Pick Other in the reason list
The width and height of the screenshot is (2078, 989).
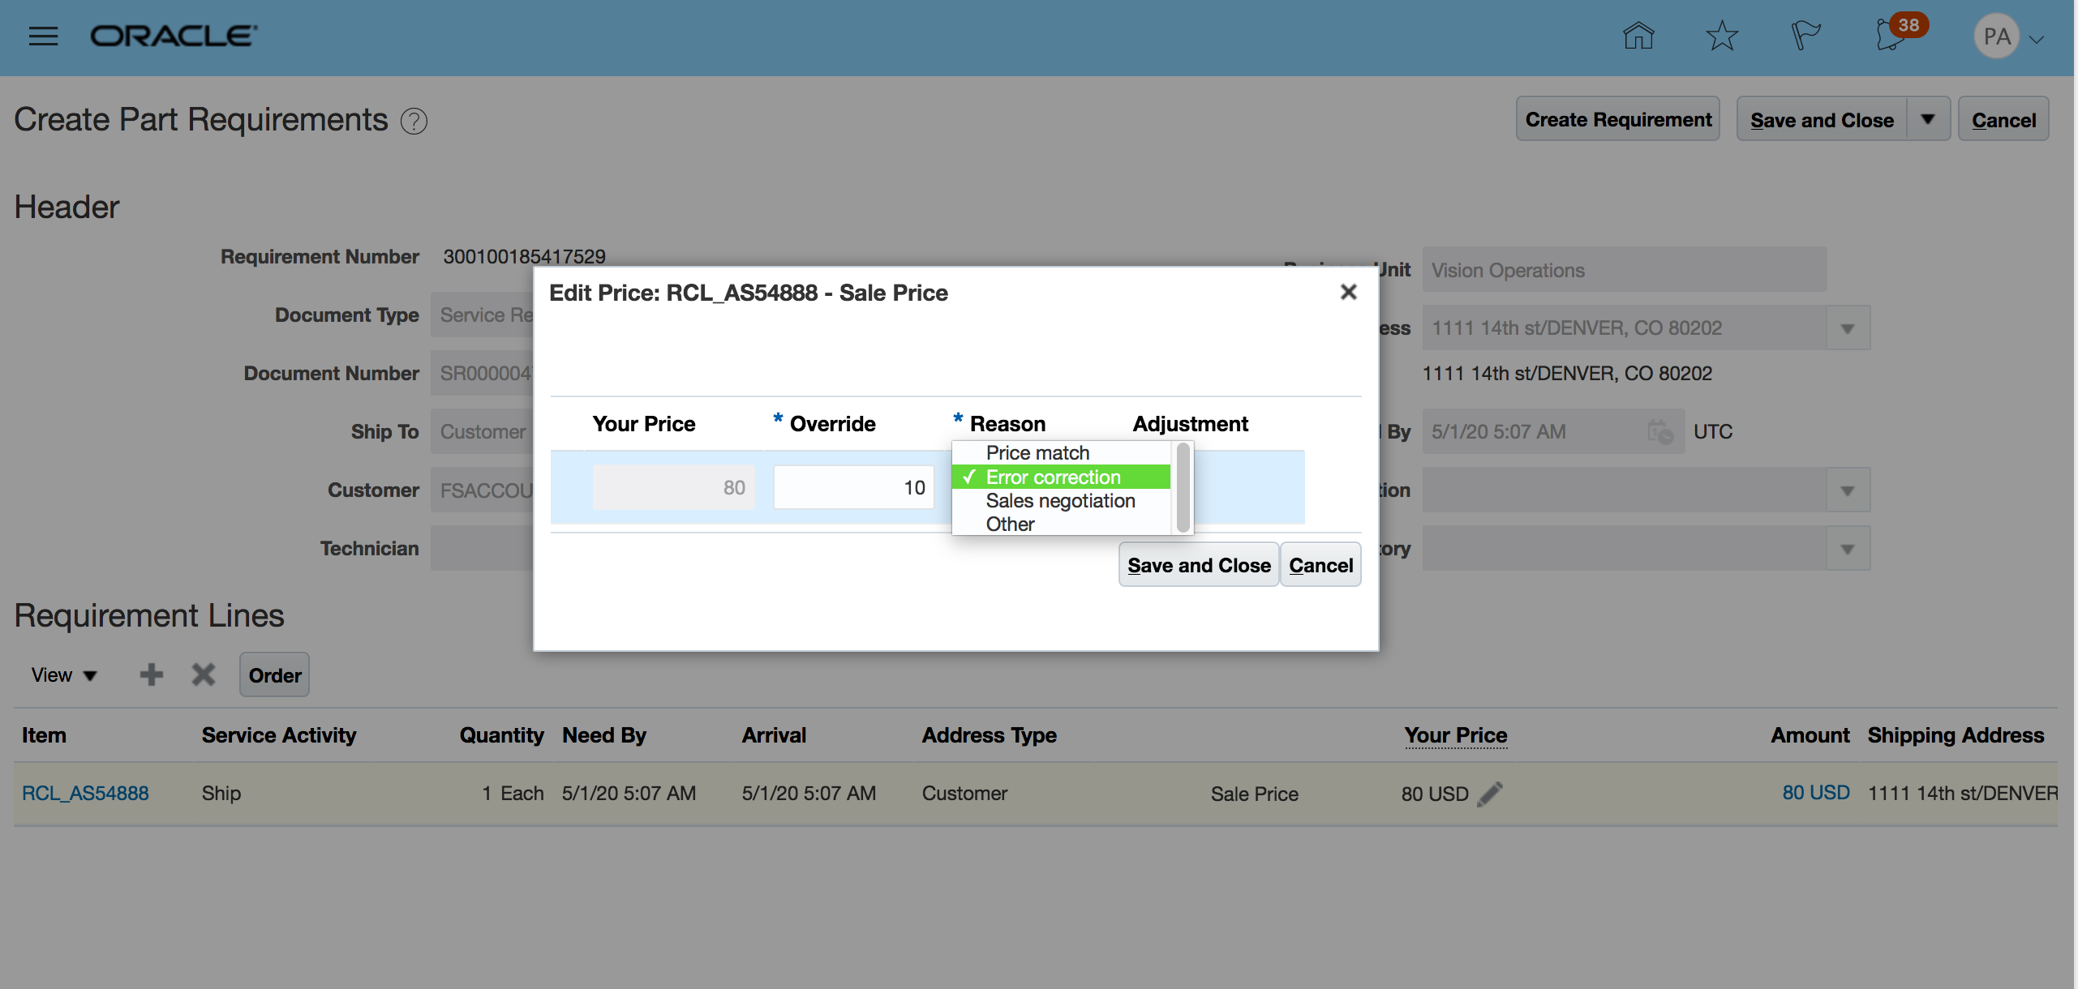point(1010,524)
